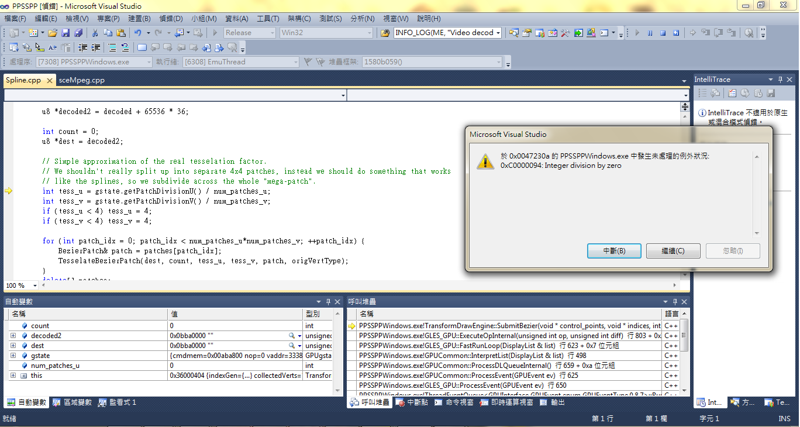Open the 檔案(F) menu
This screenshot has height=427, width=800.
pos(15,19)
